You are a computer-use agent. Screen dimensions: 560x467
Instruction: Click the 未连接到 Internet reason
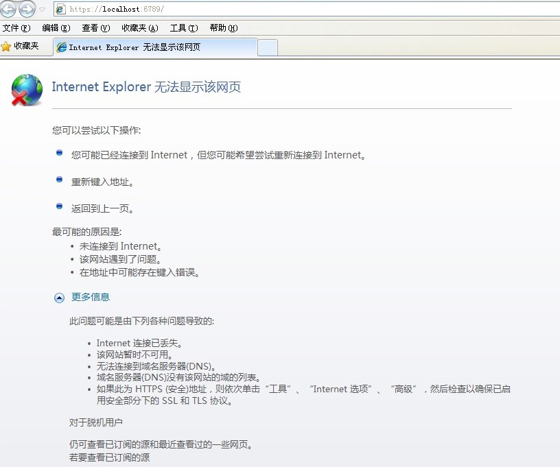pos(121,246)
